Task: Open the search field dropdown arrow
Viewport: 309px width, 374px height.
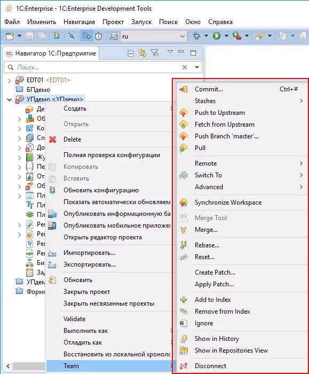Action: pyautogui.click(x=197, y=67)
